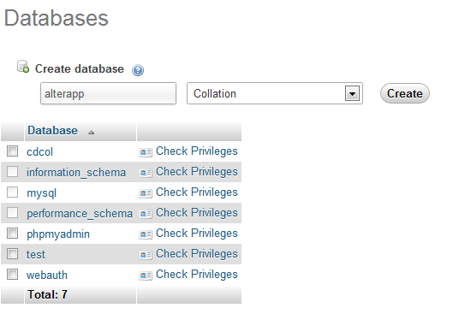Click the Create database help question icon

(x=138, y=70)
